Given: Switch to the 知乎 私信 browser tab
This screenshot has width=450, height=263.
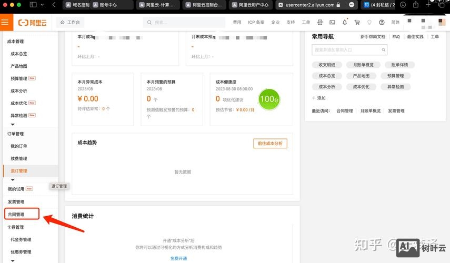Looking at the screenshot, I should 379,5.
